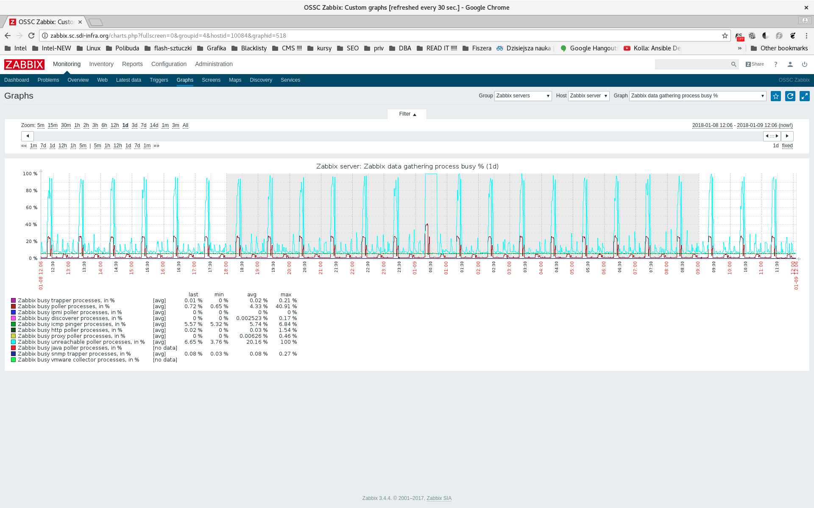The width and height of the screenshot is (814, 508).
Task: Open help question mark icon
Action: (x=776, y=64)
